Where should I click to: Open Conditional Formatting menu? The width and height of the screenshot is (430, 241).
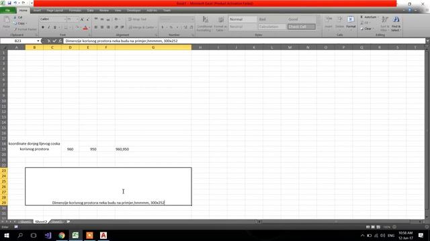(204, 24)
